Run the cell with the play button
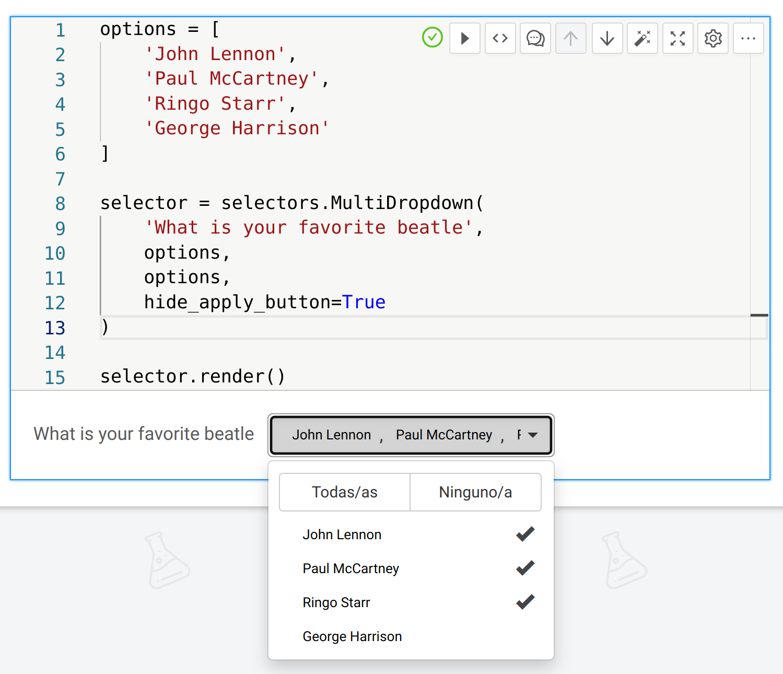The width and height of the screenshot is (783, 674). (464, 38)
